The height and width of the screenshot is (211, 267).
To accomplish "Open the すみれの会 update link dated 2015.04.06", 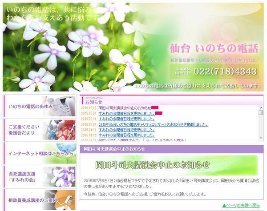I will [127, 135].
